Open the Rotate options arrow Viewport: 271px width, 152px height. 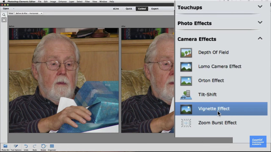[47, 146]
